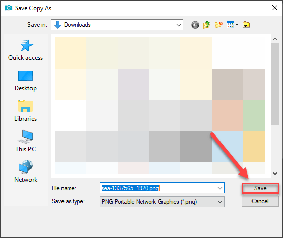
Task: Go up one folder level
Action: 206,25
